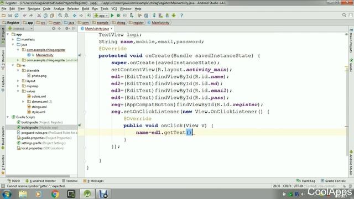Click the Copy icon in toolbar
The height and width of the screenshot is (199, 354).
[45, 15]
